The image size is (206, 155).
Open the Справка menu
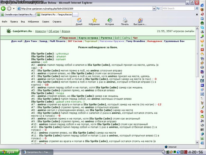pyautogui.click(x=57, y=21)
